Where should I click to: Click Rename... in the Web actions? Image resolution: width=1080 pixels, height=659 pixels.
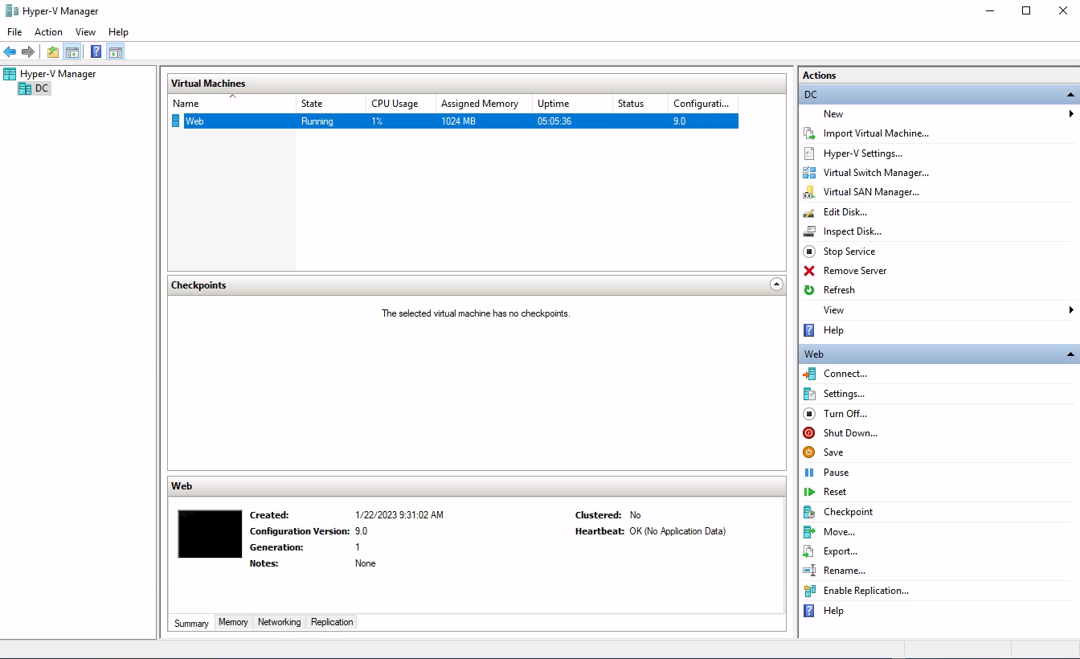click(x=845, y=571)
